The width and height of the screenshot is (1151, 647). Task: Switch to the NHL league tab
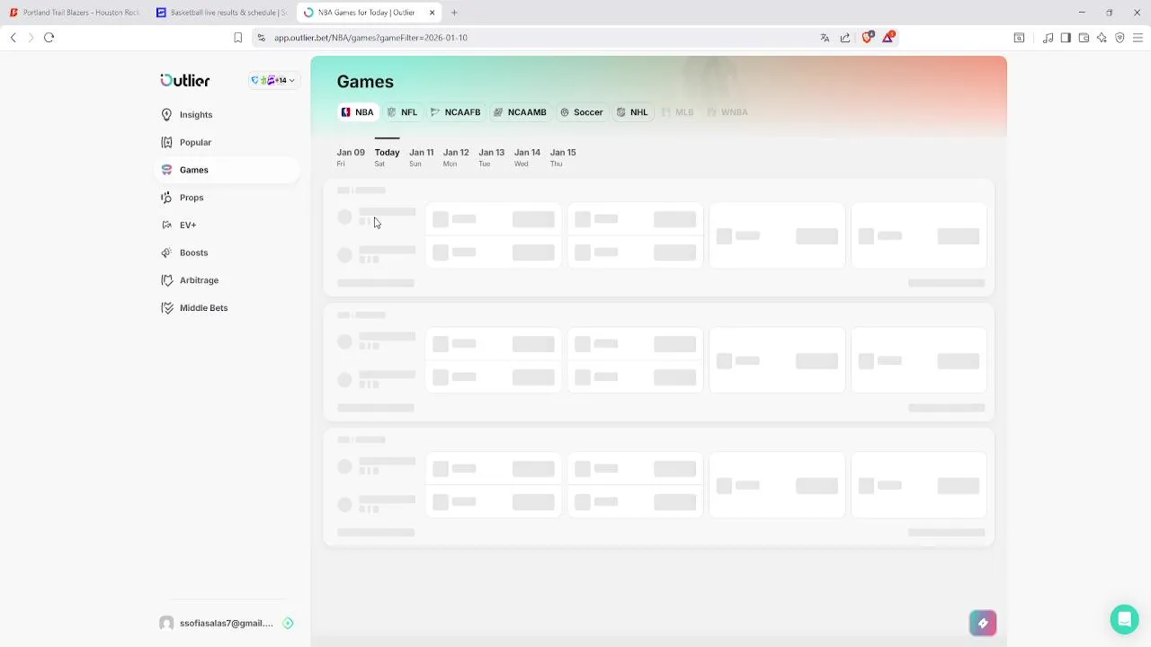pos(632,112)
